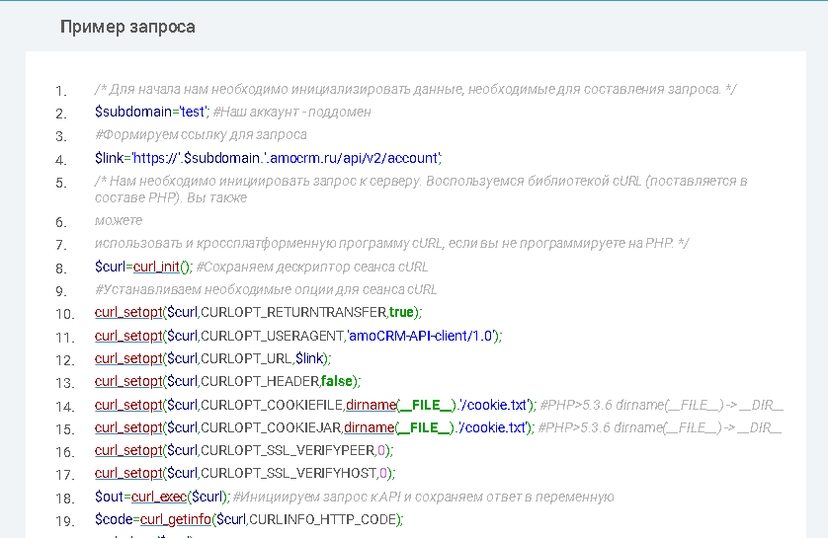This screenshot has width=828, height=538.
Task: Click the CURLOPT_RETURNTRANSFER constant
Action: click(293, 313)
